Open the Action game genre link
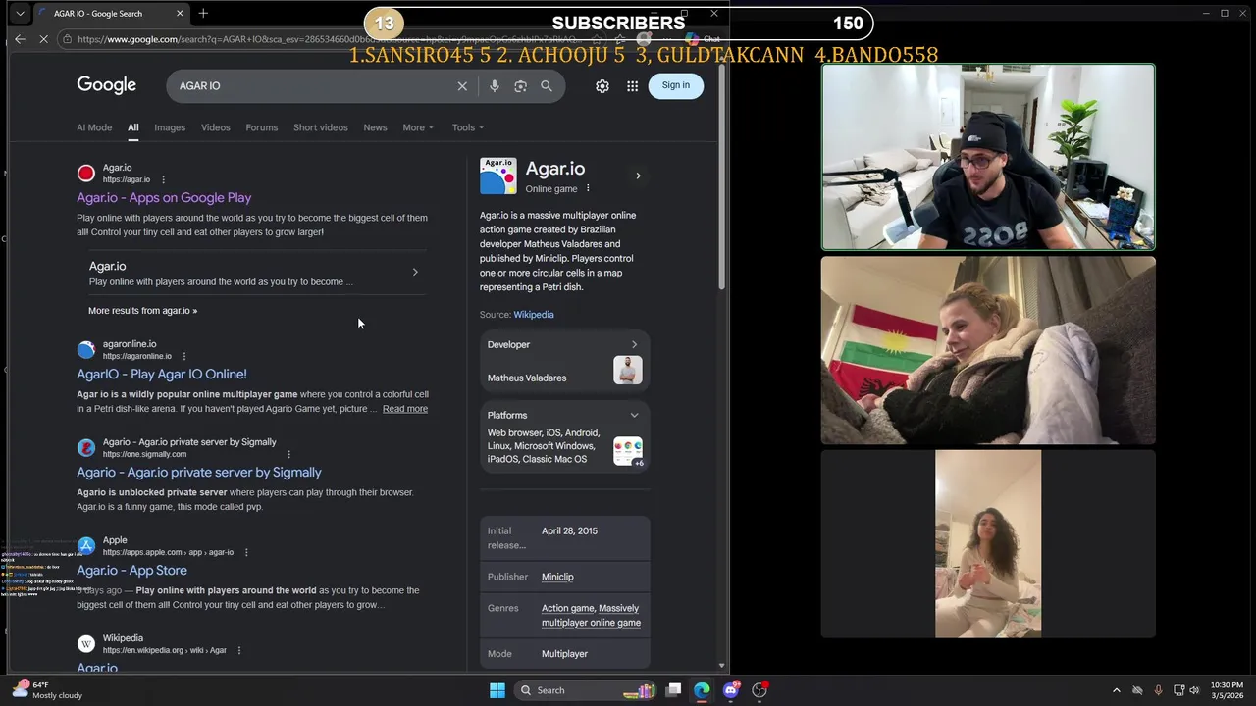 click(567, 608)
